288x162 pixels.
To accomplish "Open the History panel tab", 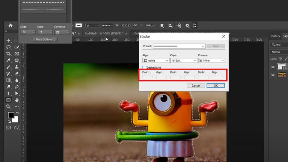I will [x=276, y=36].
